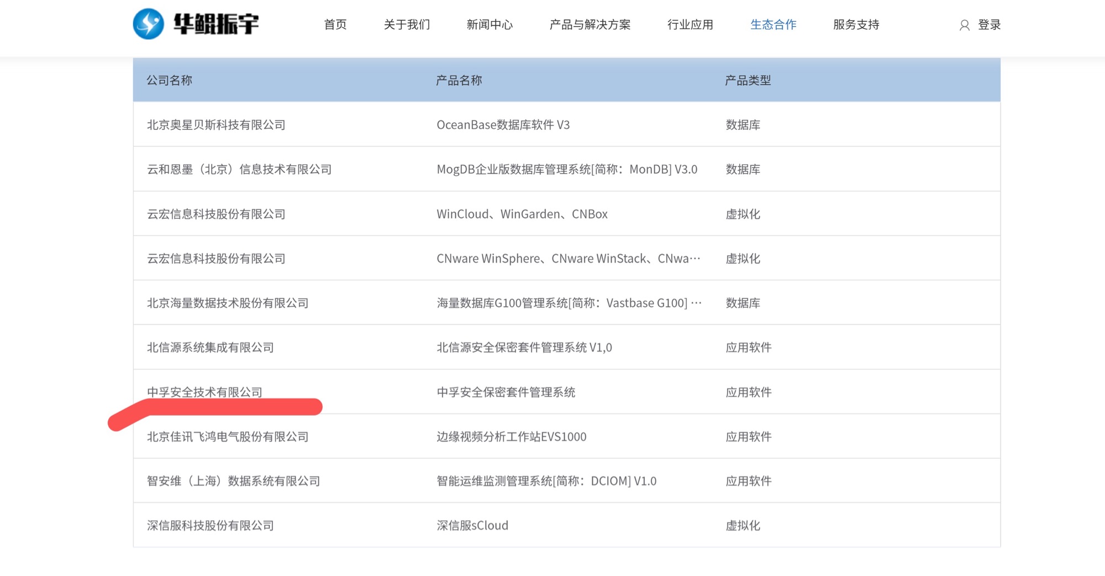Image resolution: width=1105 pixels, height=576 pixels.
Task: Click the 华鲲振宇 logo icon
Action: pyautogui.click(x=149, y=24)
